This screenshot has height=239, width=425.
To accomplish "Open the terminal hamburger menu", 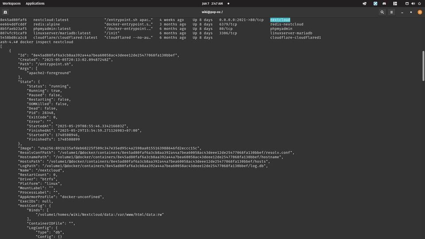I will tap(391, 12).
